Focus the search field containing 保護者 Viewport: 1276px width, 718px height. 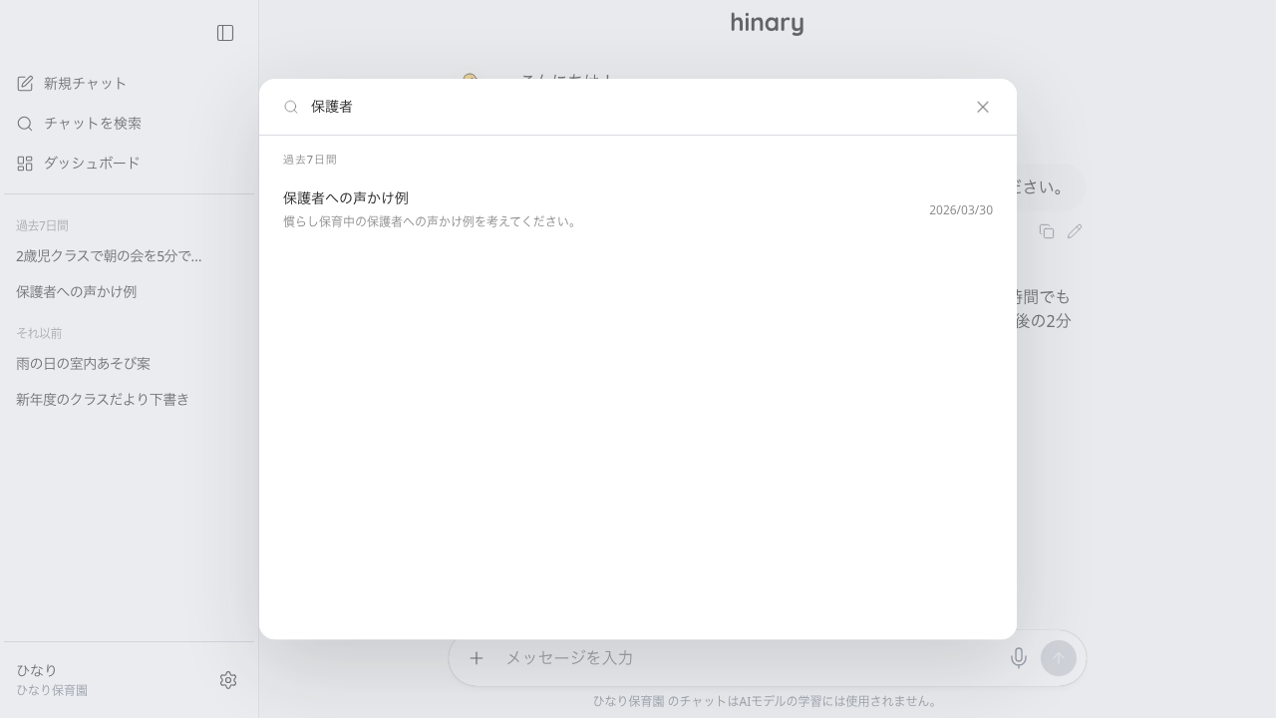pos(634,107)
